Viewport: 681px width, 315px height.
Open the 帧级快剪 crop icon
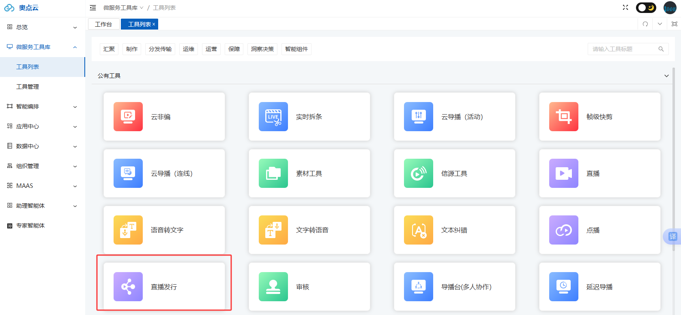pyautogui.click(x=563, y=117)
